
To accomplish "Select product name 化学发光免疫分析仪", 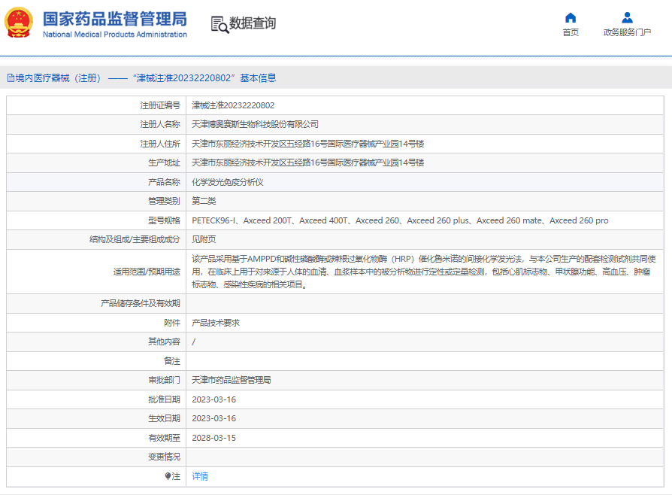I will (228, 182).
